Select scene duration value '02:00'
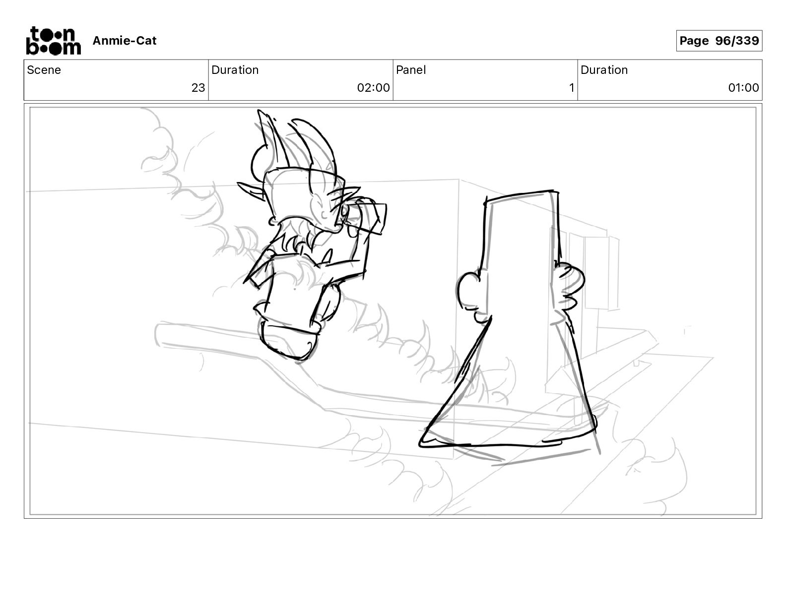Image resolution: width=786 pixels, height=607 pixels. tap(374, 88)
